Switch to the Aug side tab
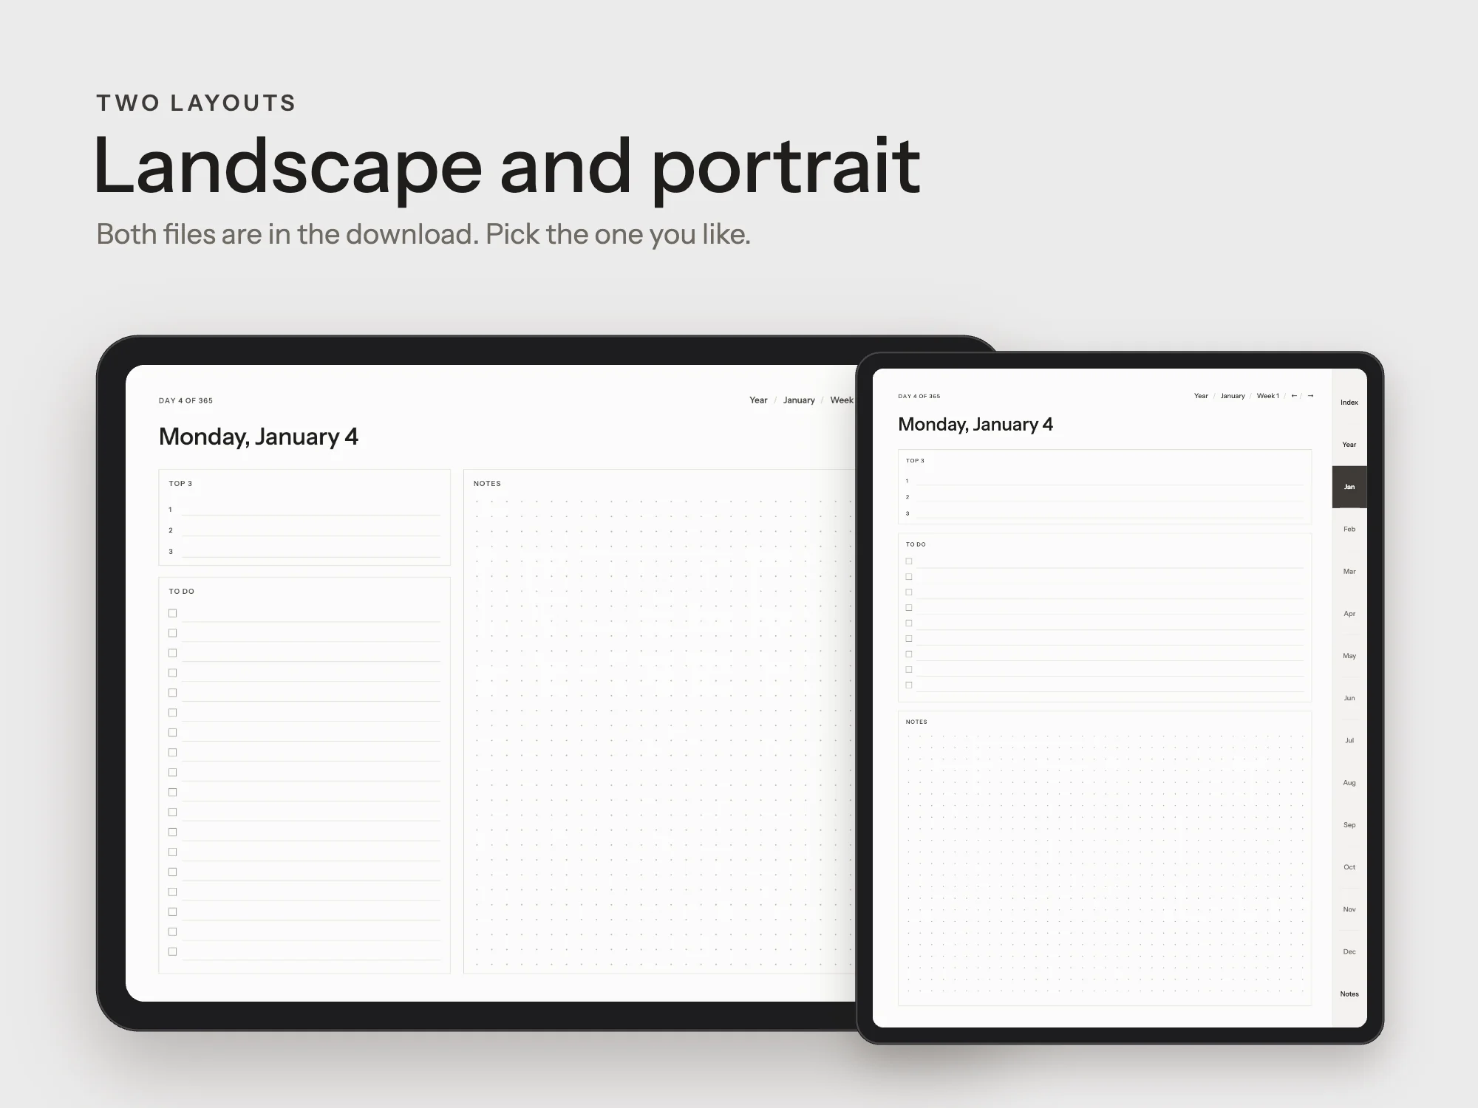The image size is (1478, 1108). [x=1349, y=782]
